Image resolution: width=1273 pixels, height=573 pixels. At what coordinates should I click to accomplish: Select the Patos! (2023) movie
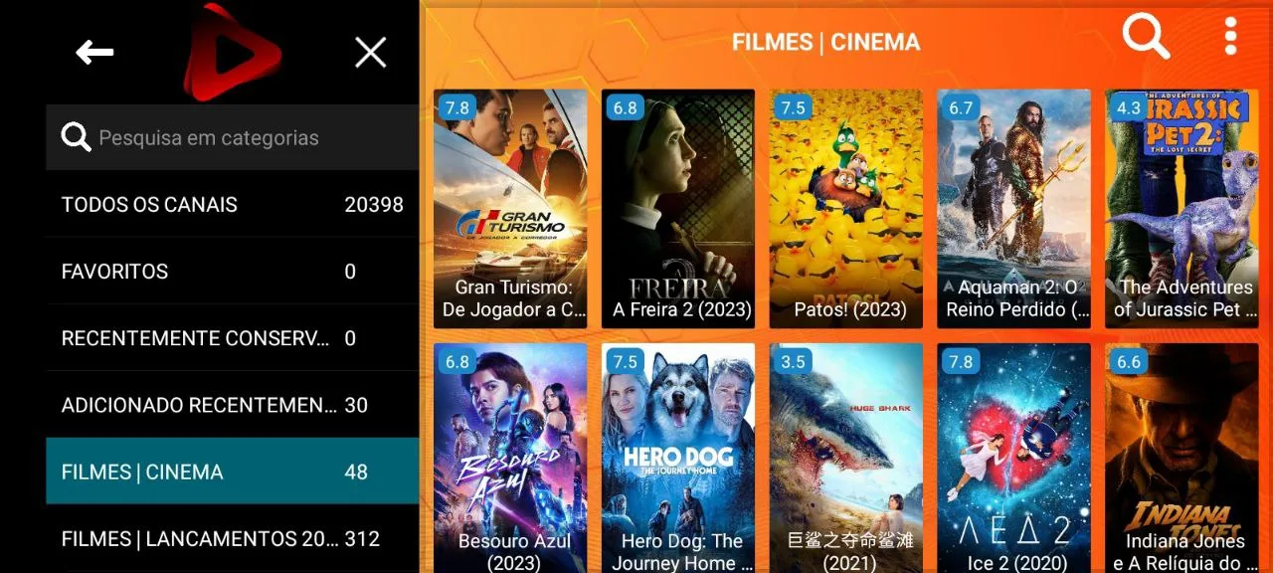[x=846, y=209]
